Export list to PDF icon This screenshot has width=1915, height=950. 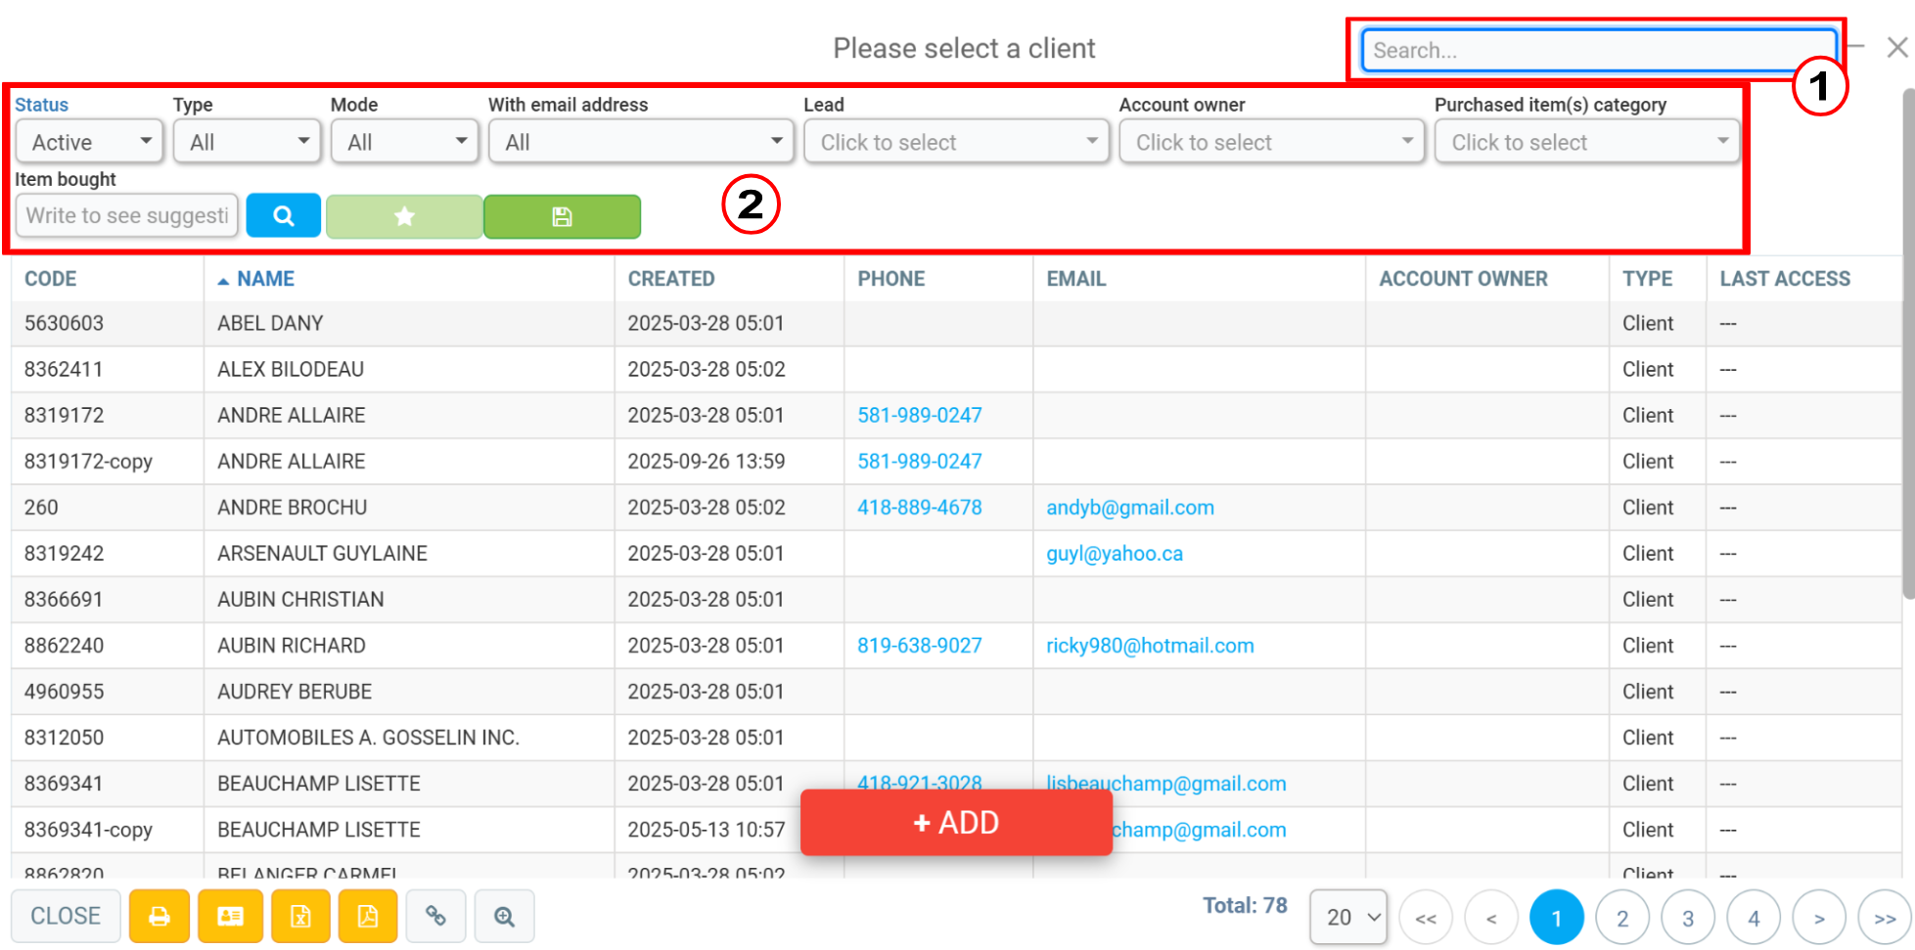point(368,916)
